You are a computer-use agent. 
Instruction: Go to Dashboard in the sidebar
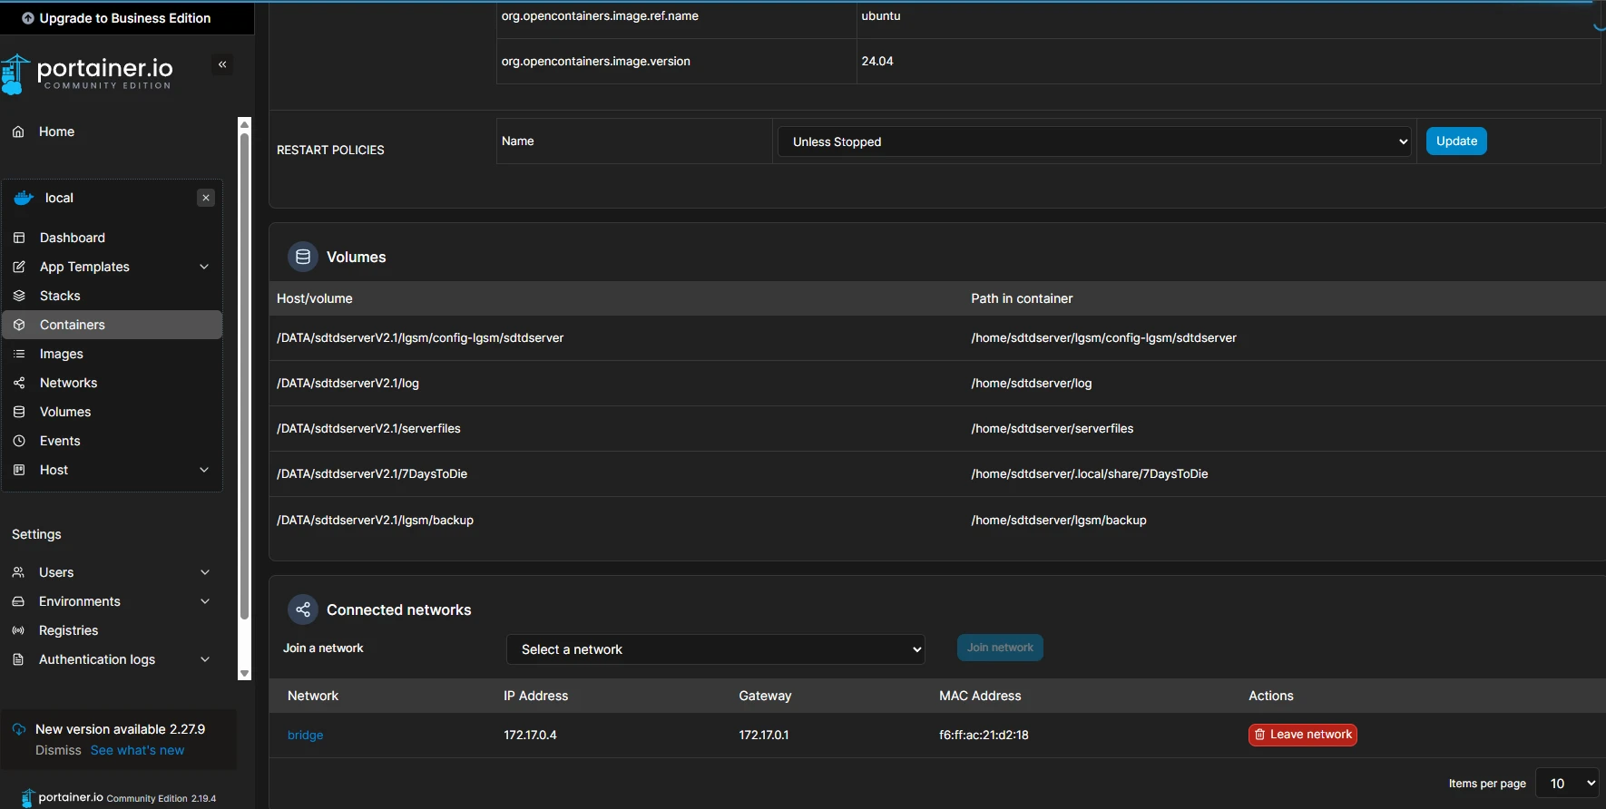tap(73, 238)
